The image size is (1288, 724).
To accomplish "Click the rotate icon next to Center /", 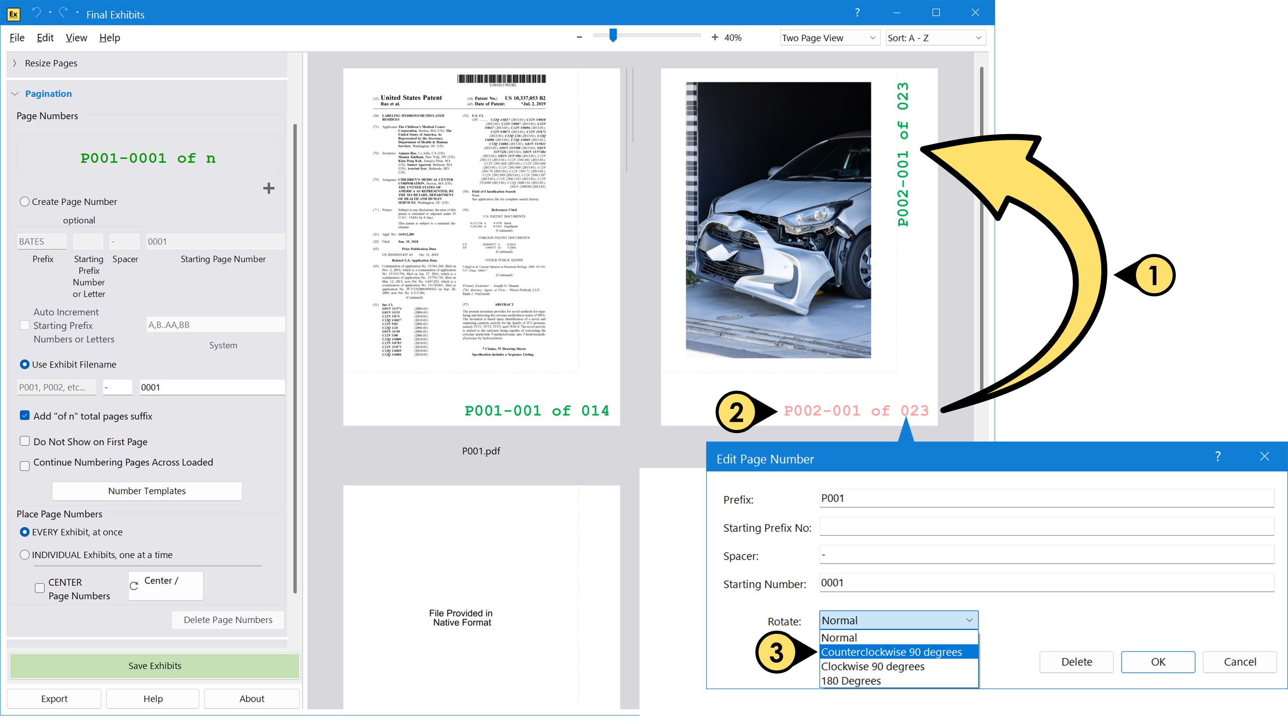I will 134,585.
